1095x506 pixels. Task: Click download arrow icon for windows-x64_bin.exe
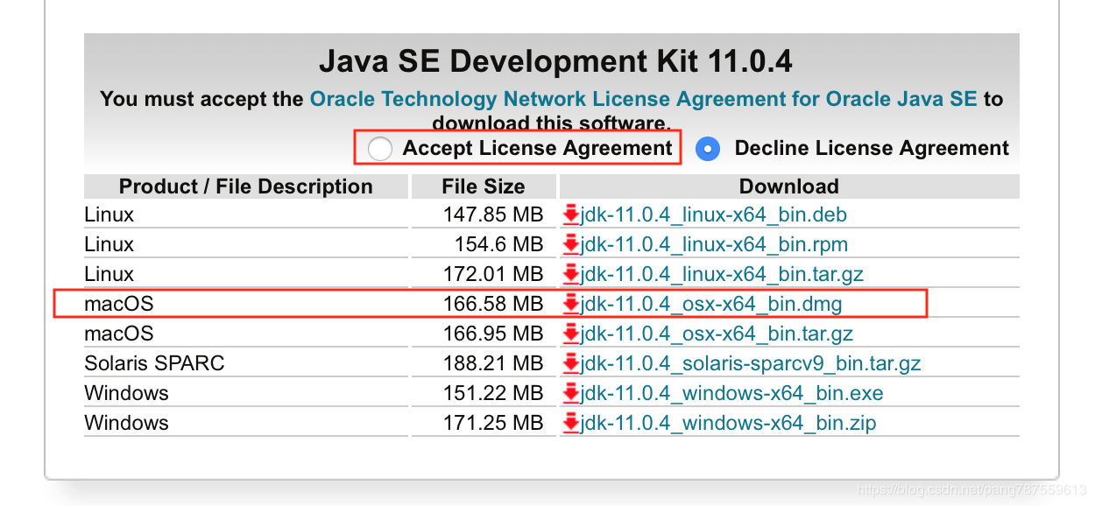(571, 393)
